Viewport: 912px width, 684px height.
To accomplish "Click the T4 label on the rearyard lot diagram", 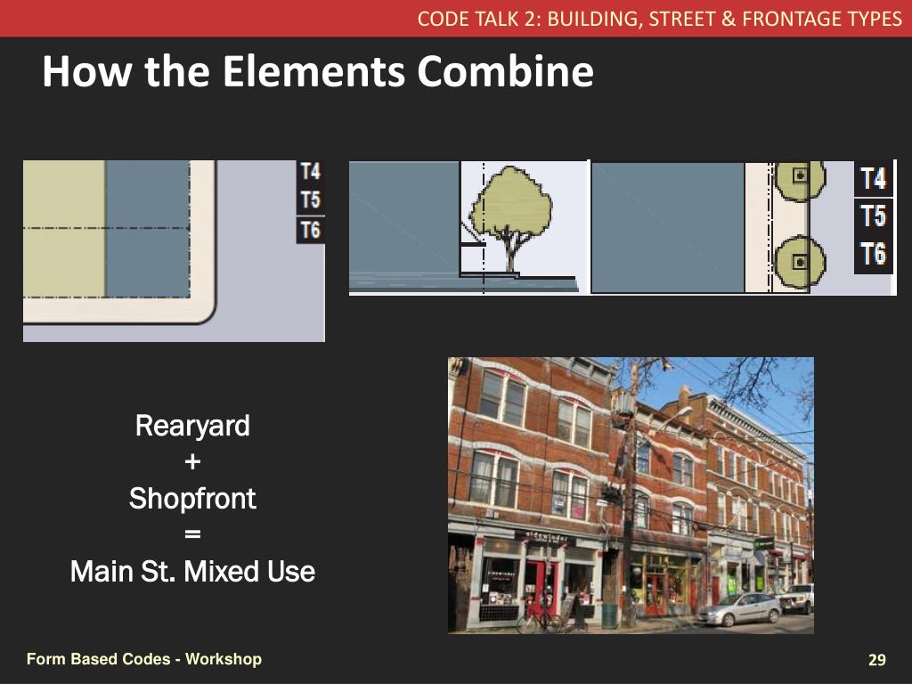I will pyautogui.click(x=311, y=172).
